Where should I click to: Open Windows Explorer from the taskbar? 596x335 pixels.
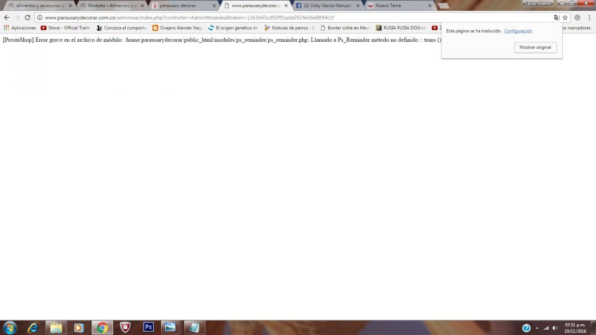[56, 327]
